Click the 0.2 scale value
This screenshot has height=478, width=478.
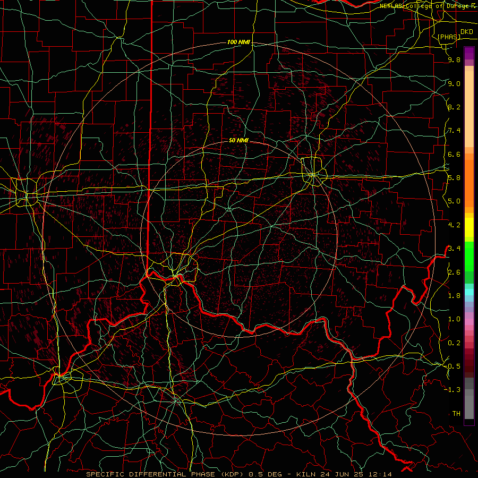454,343
